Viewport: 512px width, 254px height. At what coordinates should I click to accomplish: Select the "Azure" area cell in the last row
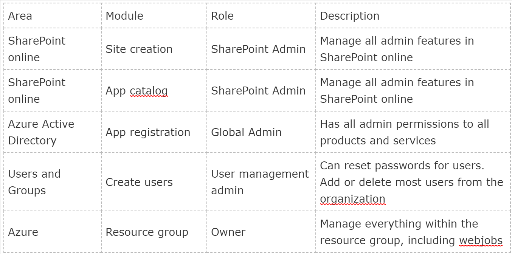click(x=53, y=232)
